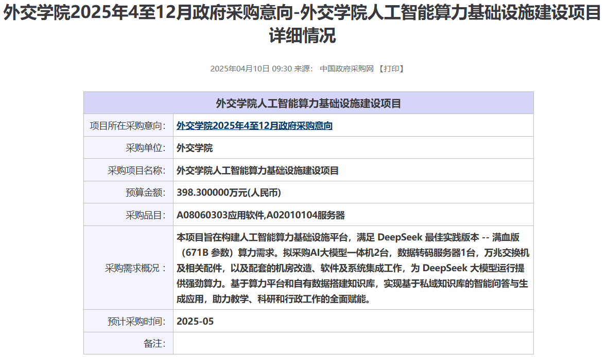Screen dimensions: 608x357
Task: Click the publish date 2025年04月10日 09:30
Action: coord(251,69)
